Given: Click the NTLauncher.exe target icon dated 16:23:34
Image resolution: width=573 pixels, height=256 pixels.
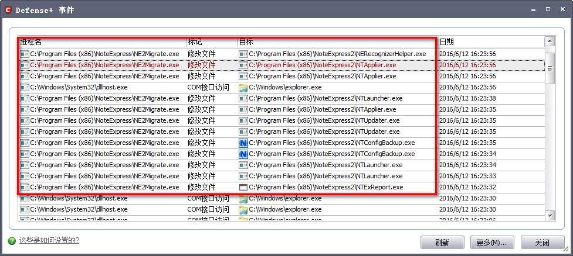Looking at the screenshot, I should click(243, 165).
